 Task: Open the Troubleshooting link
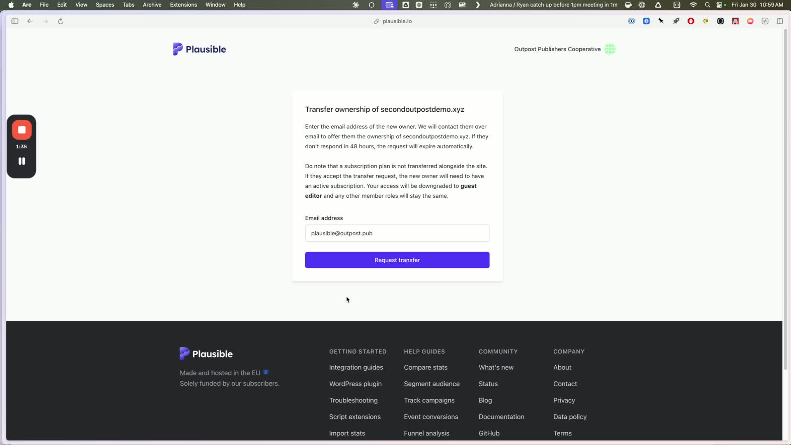point(353,400)
